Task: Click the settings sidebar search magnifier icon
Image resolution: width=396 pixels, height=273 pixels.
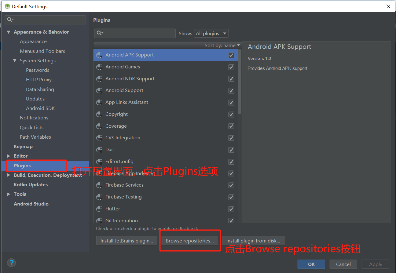Action: 10,20
